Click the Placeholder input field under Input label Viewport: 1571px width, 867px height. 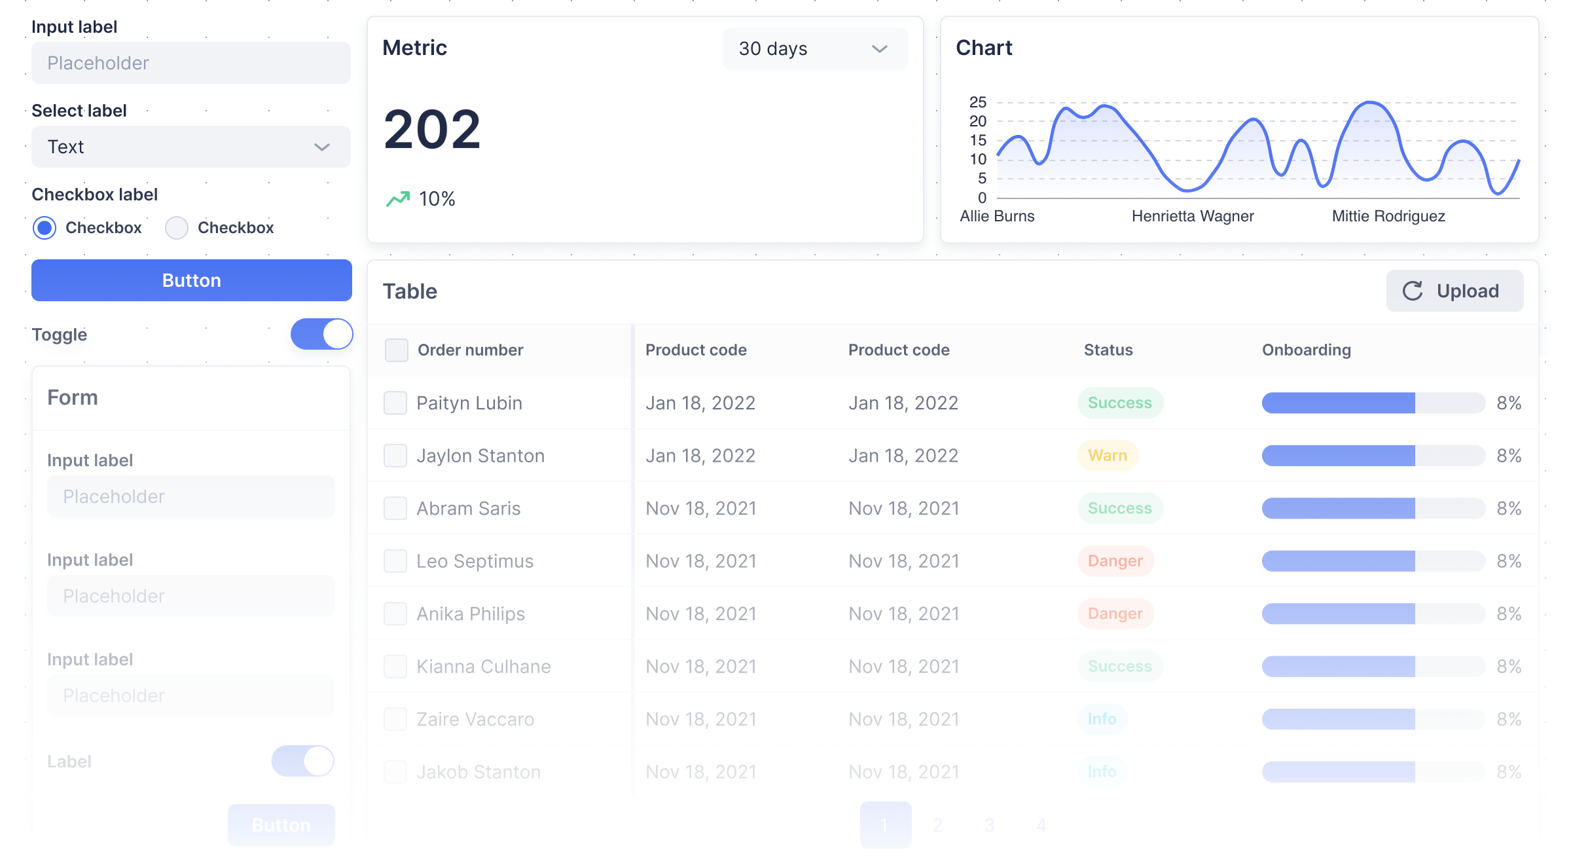tap(190, 63)
